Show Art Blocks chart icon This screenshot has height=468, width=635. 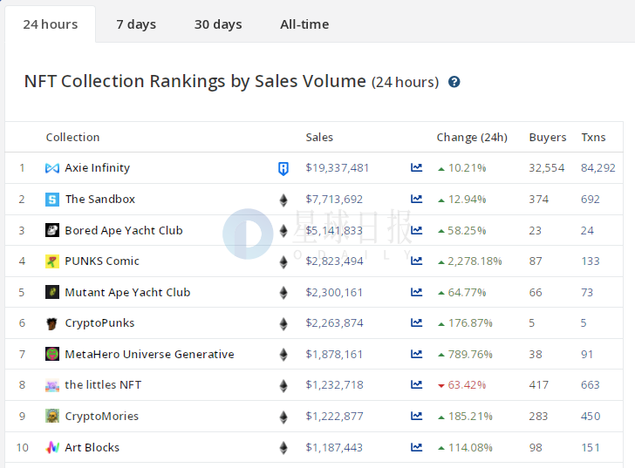[x=416, y=447]
